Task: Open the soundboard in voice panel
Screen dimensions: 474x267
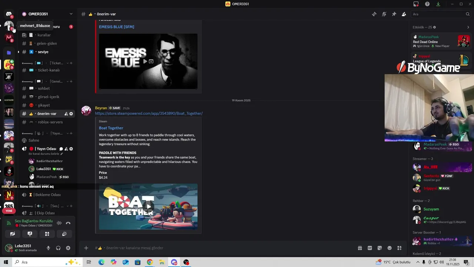Action: pos(64,234)
